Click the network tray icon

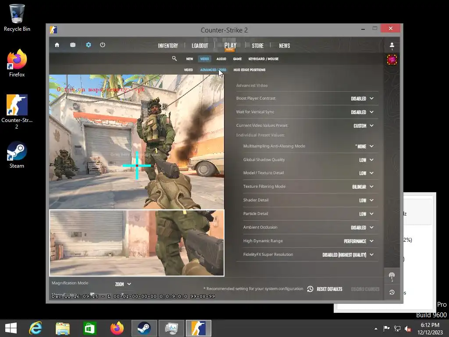pos(397,328)
